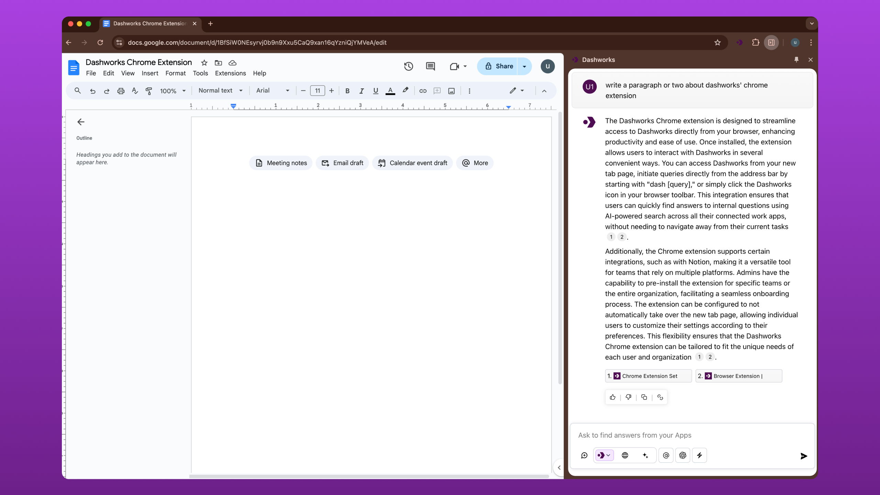Open the Chrome Extension Set source link
The image size is (880, 495).
coord(648,376)
